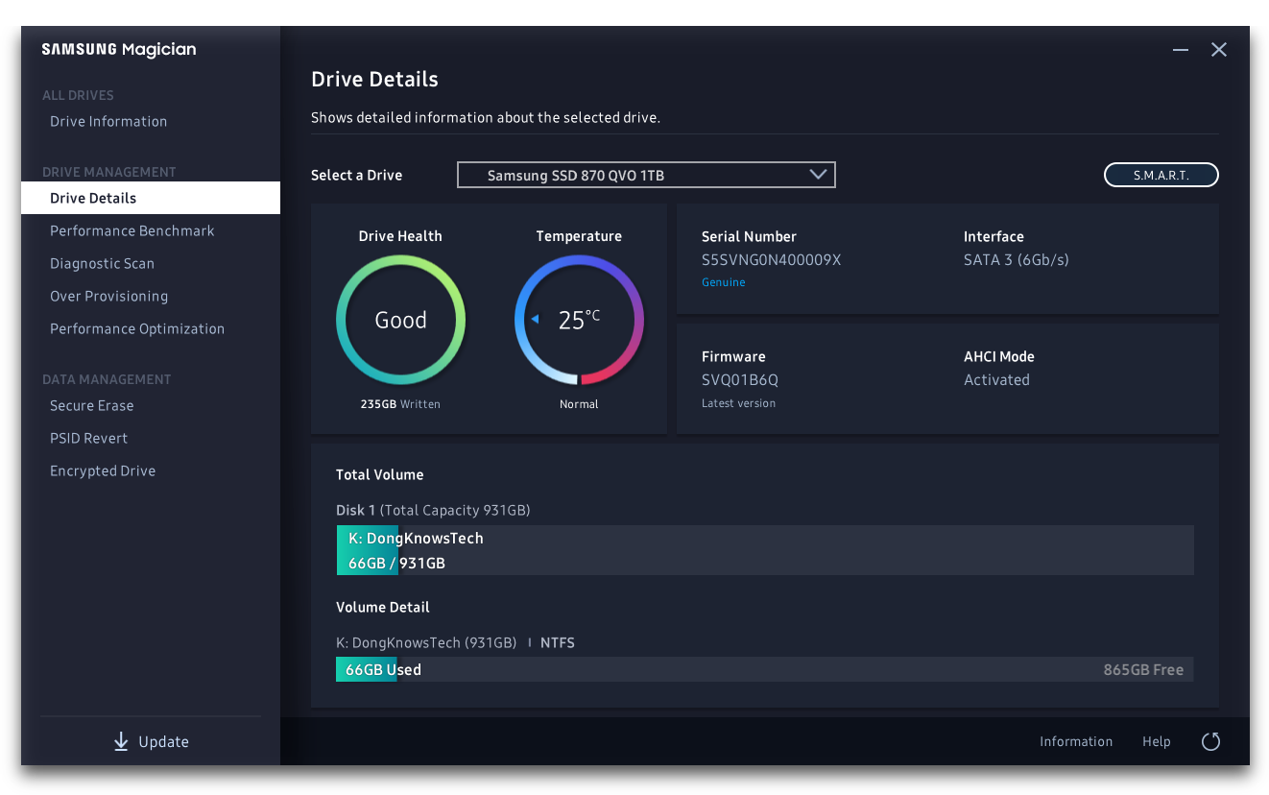Open Diagnostic Scan section
1269x795 pixels.
tap(102, 263)
